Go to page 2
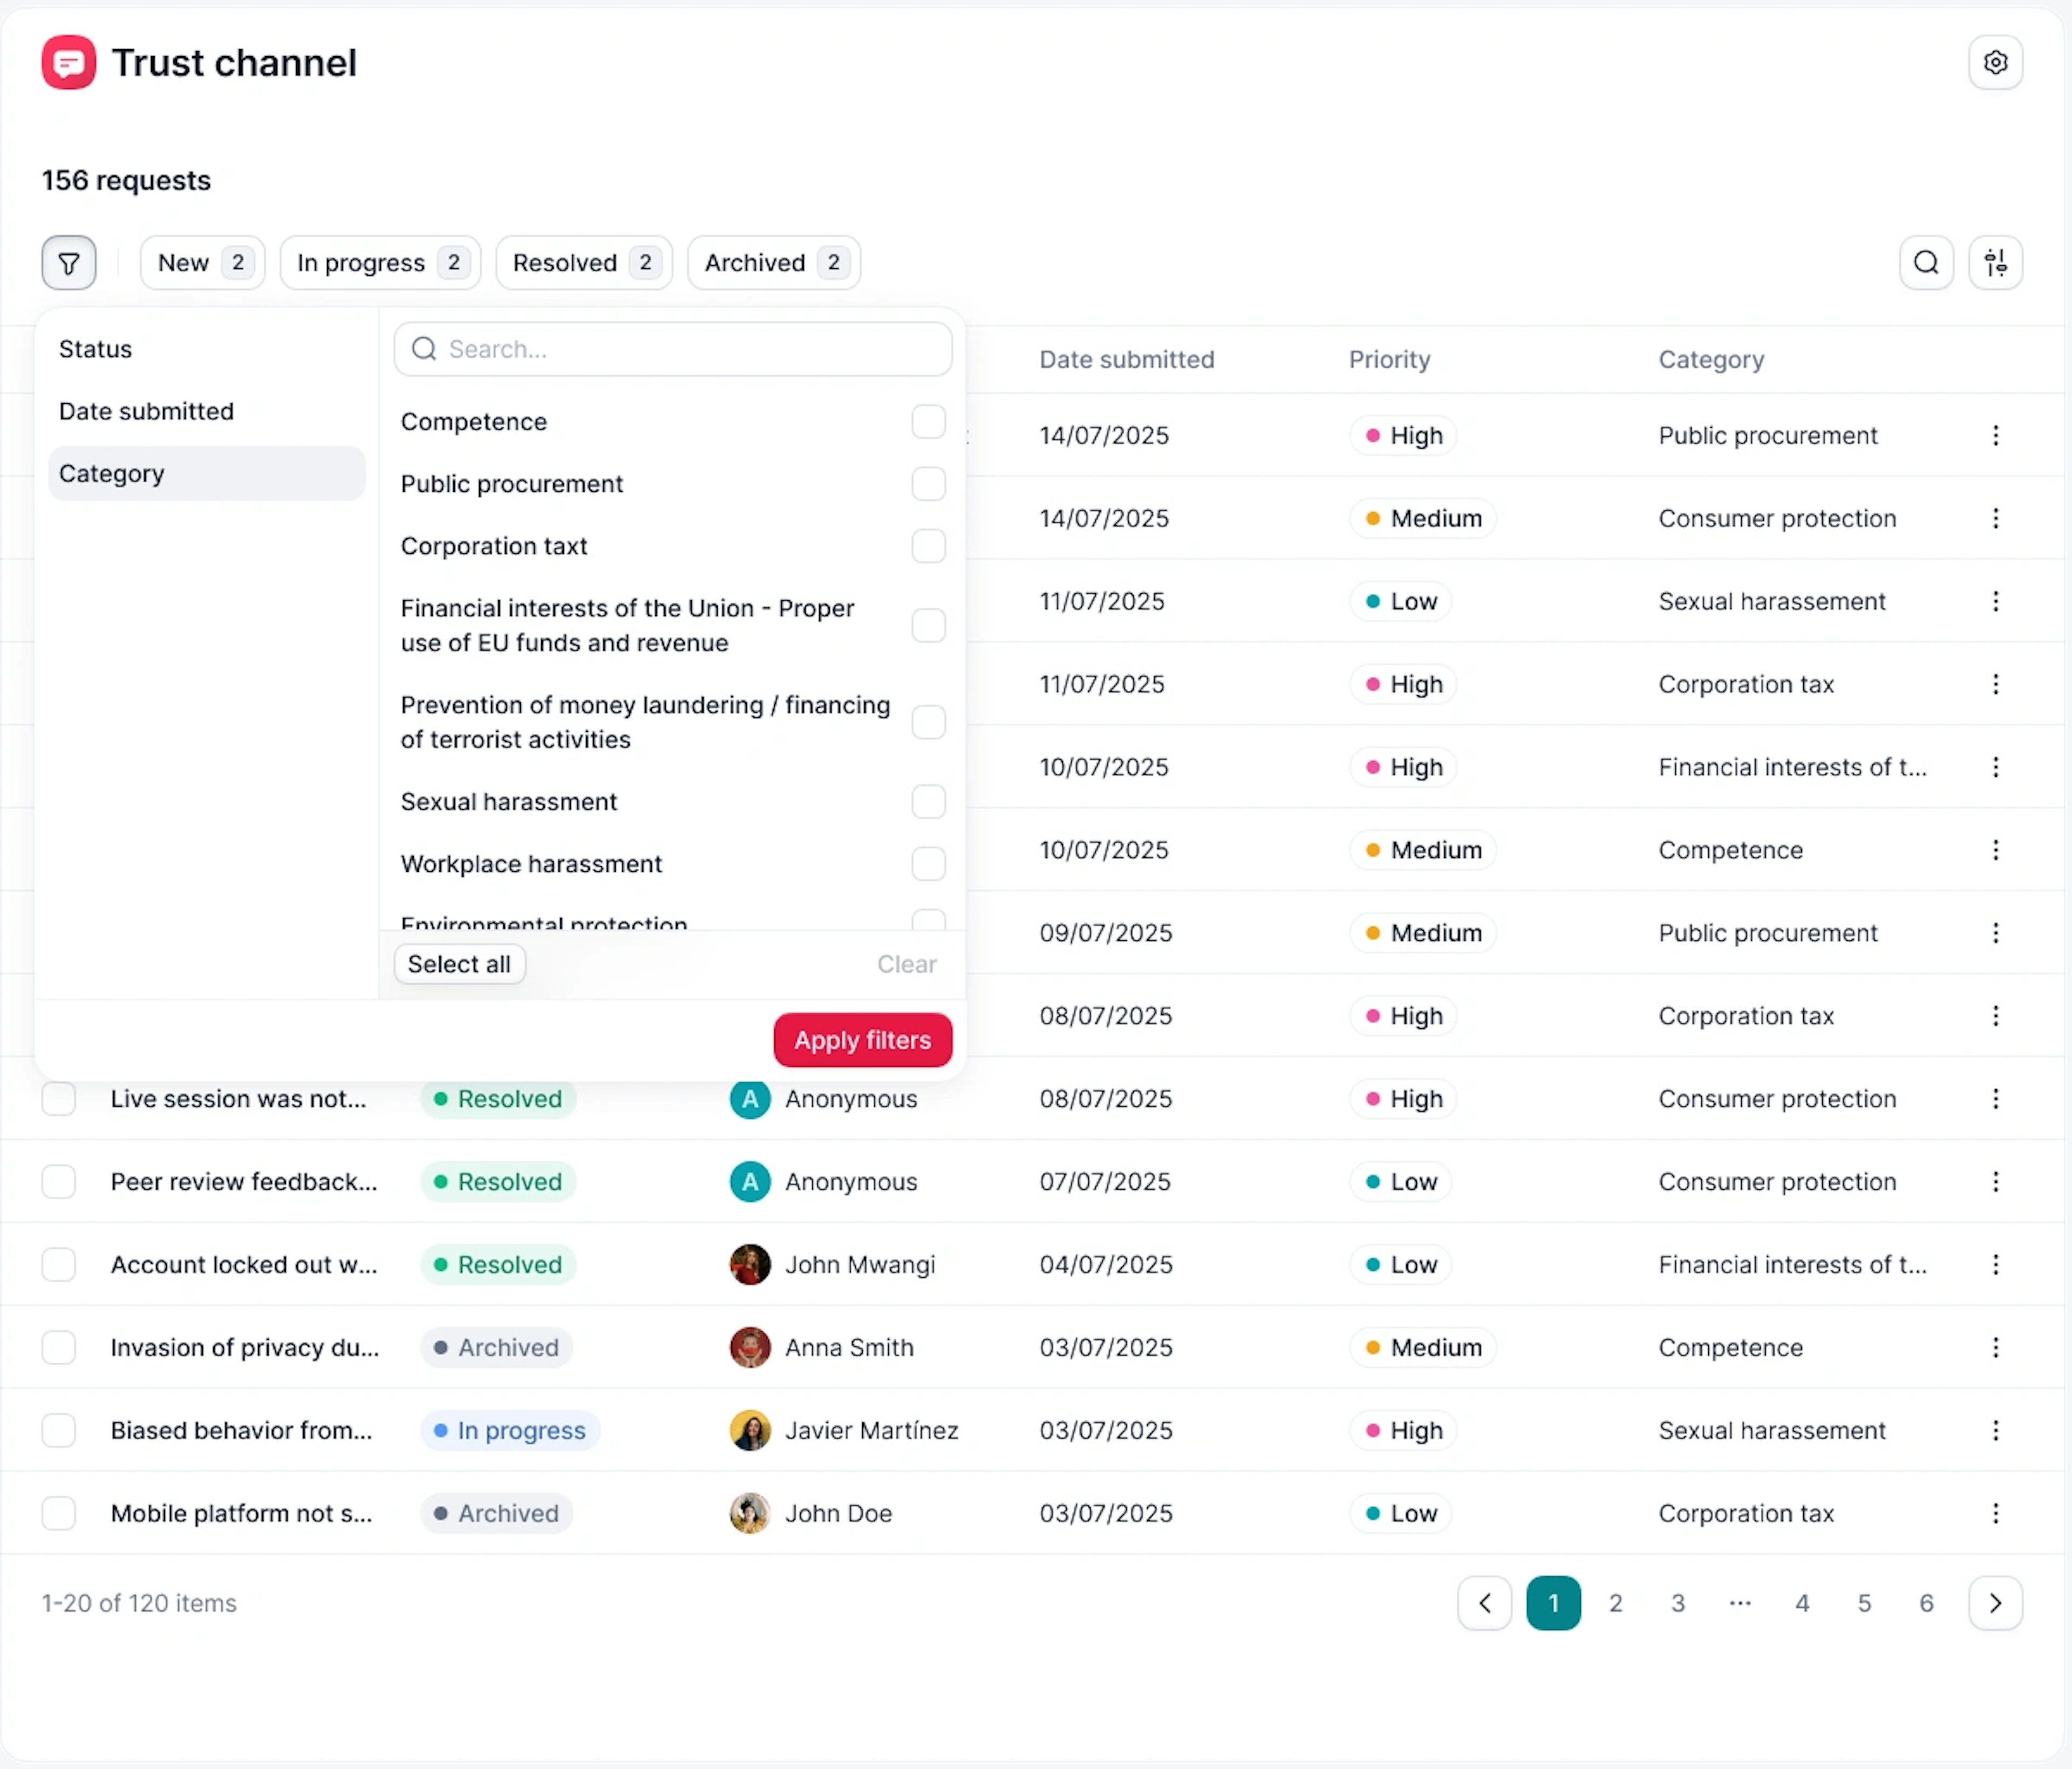 1615,1603
